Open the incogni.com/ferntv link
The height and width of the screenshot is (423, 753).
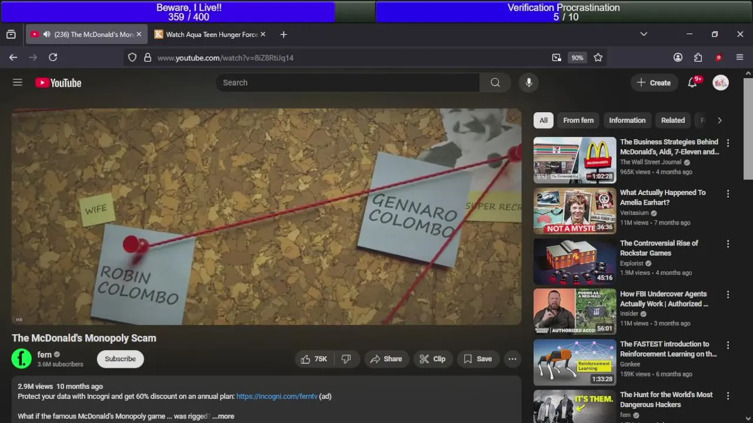click(276, 397)
